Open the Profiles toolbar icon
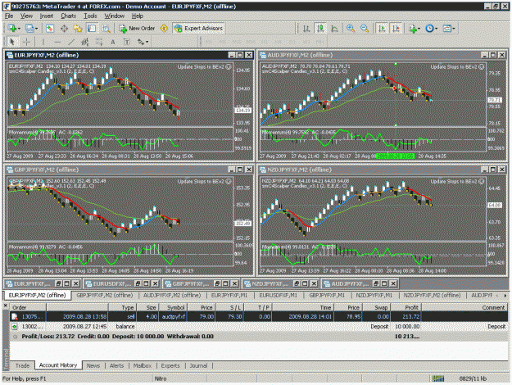This screenshot has width=512, height=385. coord(29,29)
